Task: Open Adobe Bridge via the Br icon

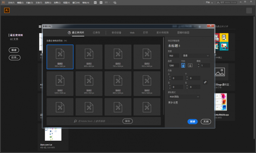Action: point(95,3)
